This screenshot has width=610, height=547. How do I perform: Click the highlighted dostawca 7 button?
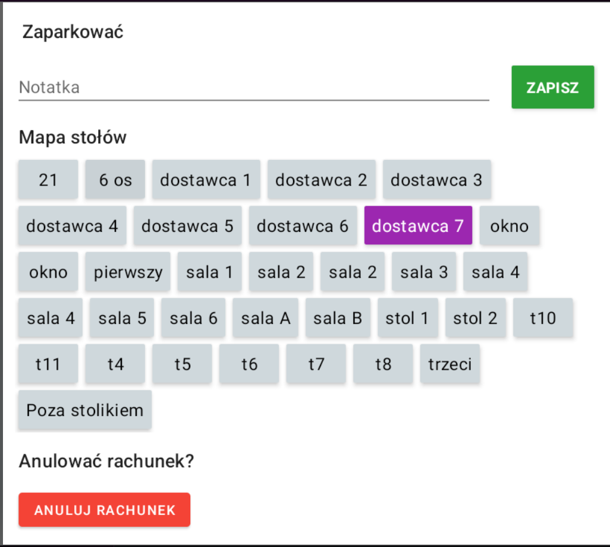point(418,226)
